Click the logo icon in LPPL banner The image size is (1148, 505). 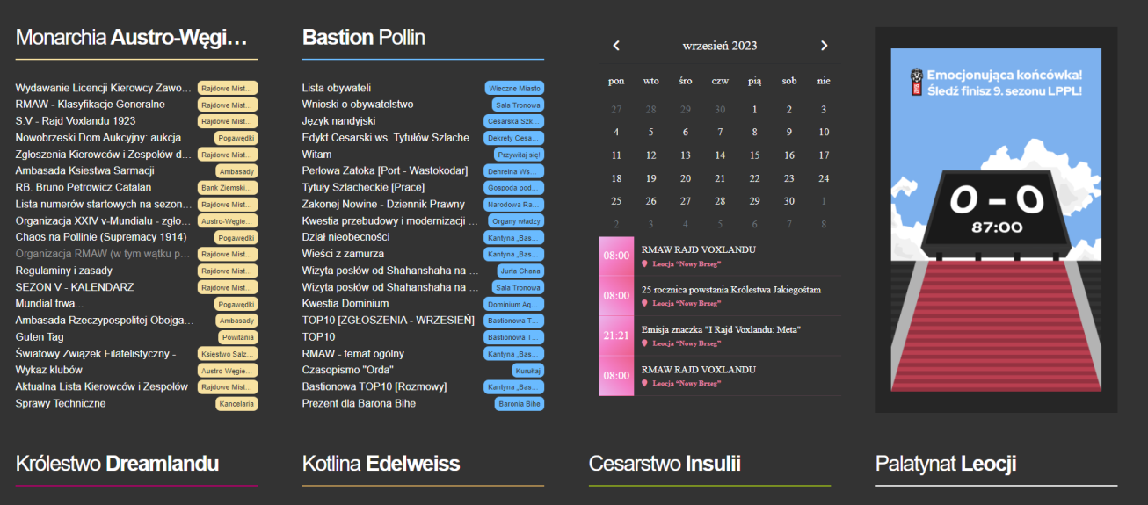[x=917, y=83]
